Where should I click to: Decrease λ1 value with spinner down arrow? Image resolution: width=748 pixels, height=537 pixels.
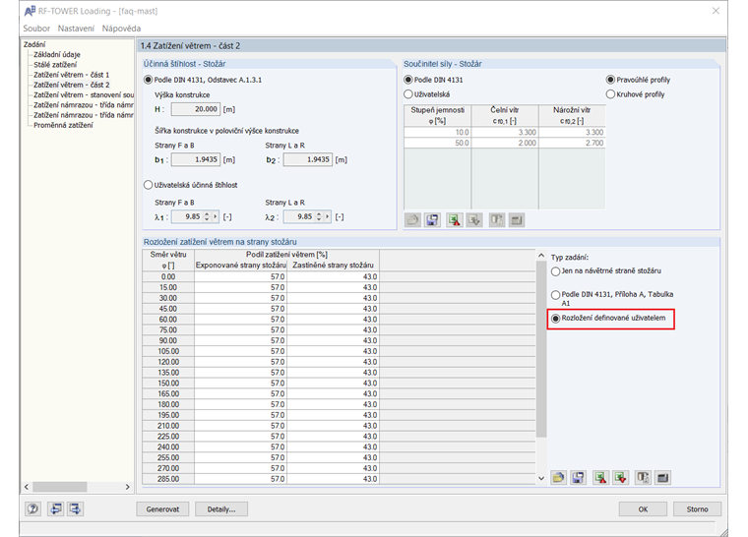(x=207, y=219)
